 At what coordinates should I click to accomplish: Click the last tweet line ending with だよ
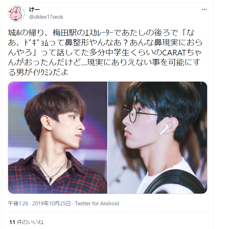tap(38, 72)
